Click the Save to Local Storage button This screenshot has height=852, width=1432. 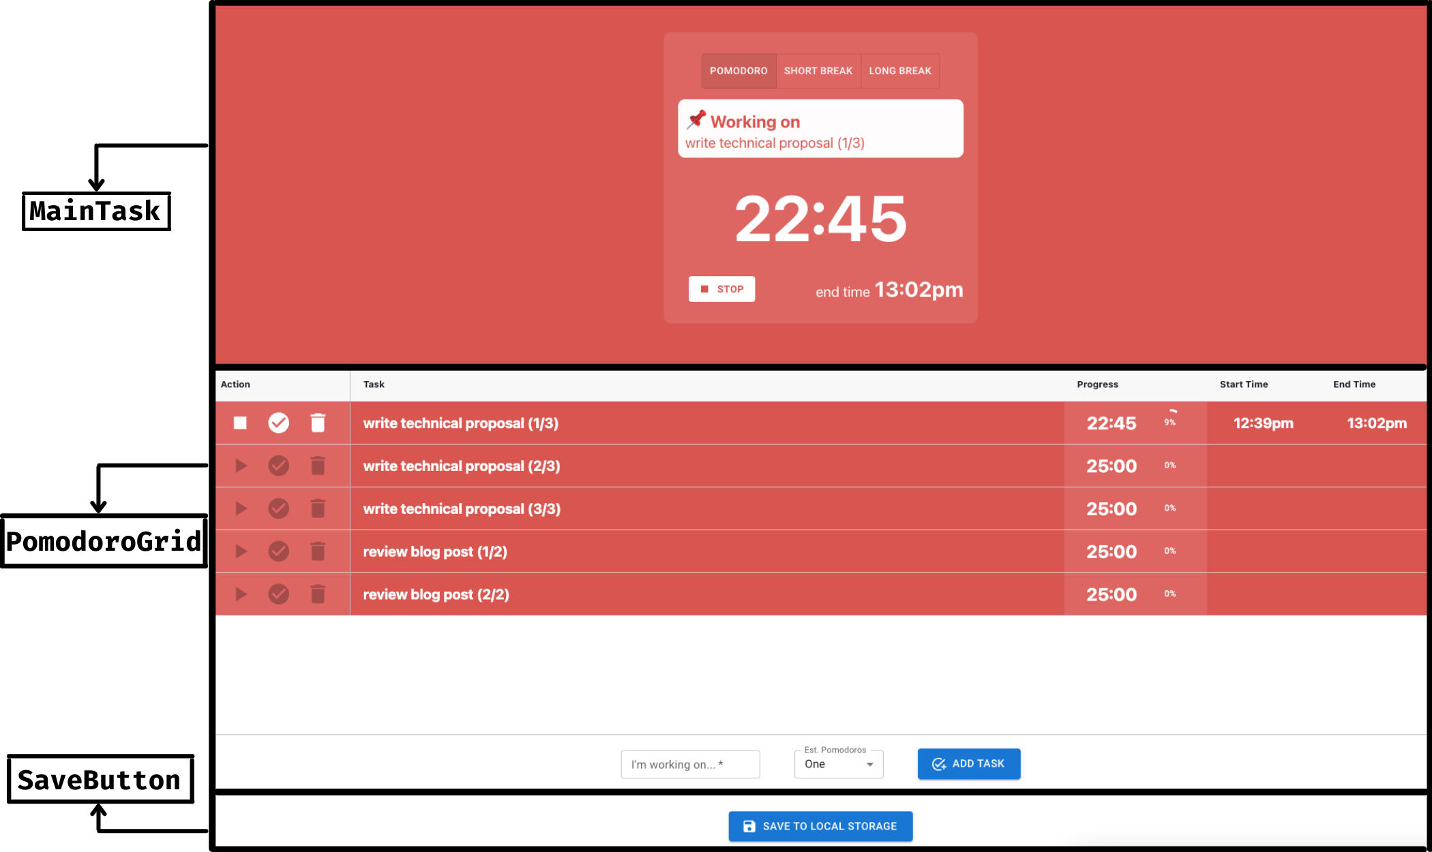(820, 826)
